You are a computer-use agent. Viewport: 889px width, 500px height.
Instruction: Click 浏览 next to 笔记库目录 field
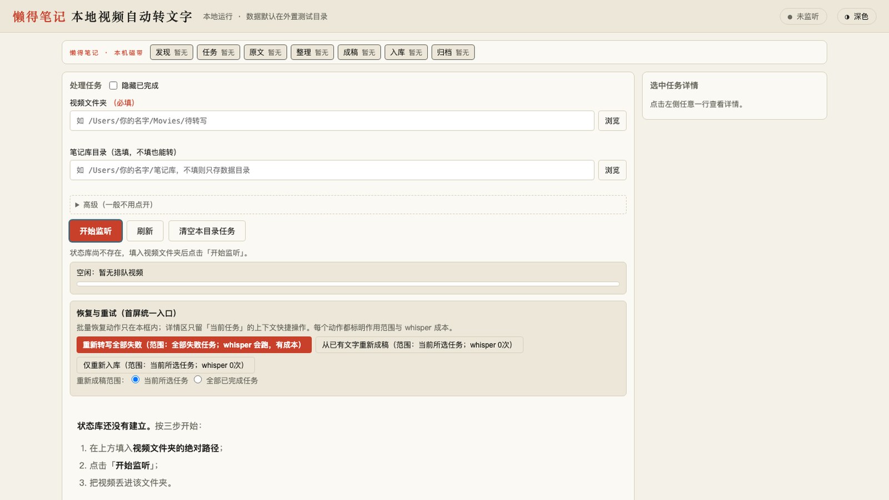coord(612,170)
